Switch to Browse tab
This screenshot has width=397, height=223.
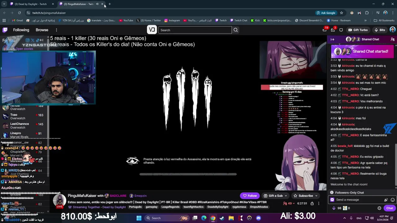[x=42, y=30]
